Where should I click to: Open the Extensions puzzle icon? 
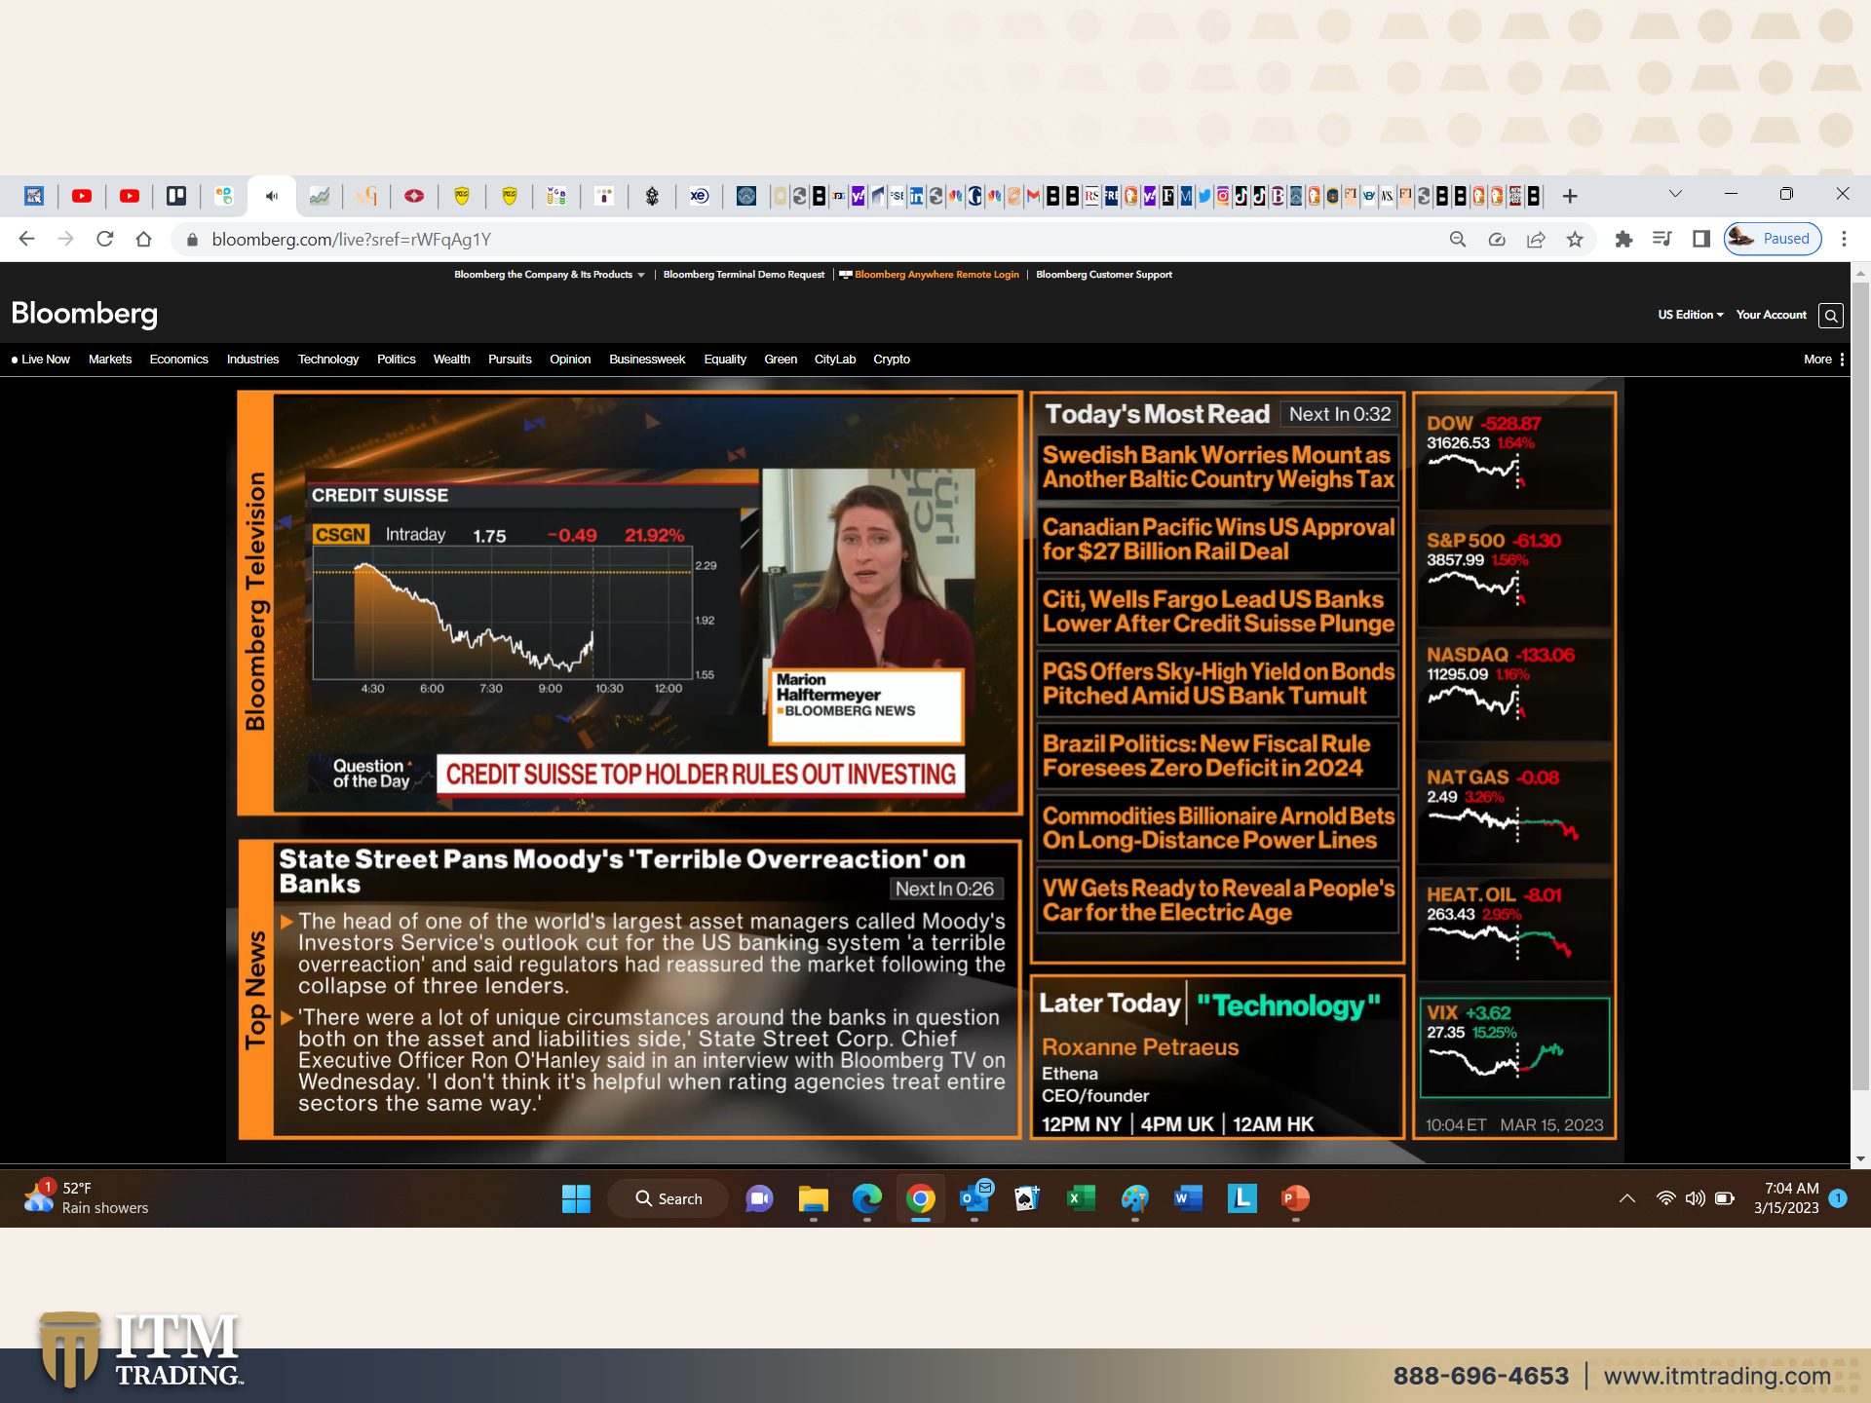pos(1623,240)
